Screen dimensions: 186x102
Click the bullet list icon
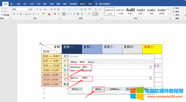[x=64, y=9]
